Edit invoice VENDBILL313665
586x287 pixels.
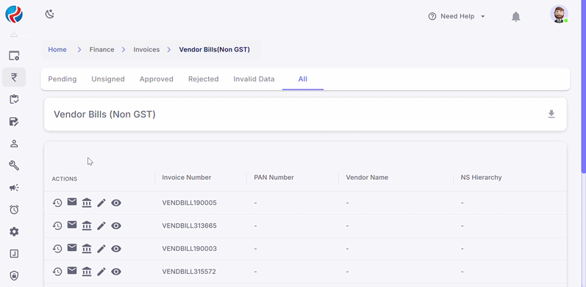click(x=101, y=226)
